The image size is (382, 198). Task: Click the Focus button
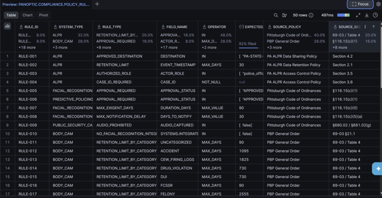pyautogui.click(x=360, y=4)
